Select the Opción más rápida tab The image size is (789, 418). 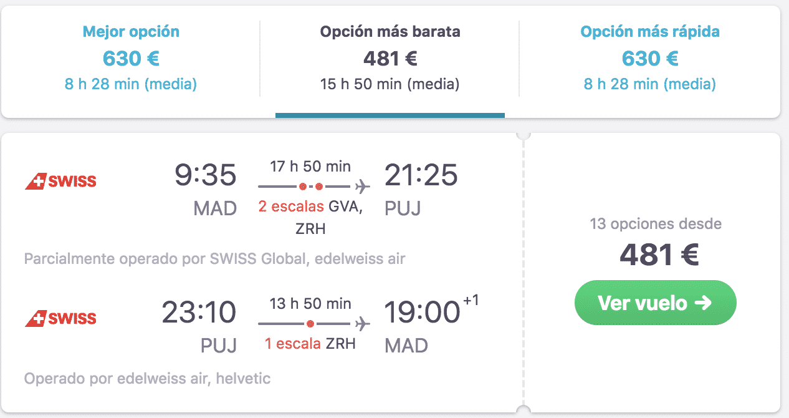coord(649,57)
